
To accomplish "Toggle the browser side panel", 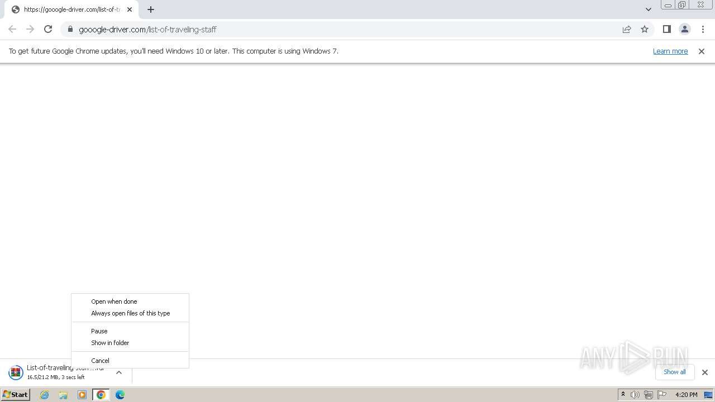I will pos(666,29).
